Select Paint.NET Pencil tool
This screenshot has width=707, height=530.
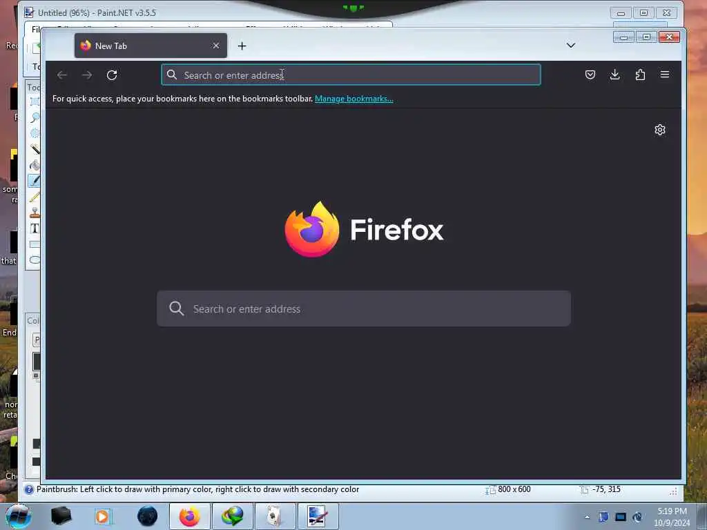pos(35,197)
